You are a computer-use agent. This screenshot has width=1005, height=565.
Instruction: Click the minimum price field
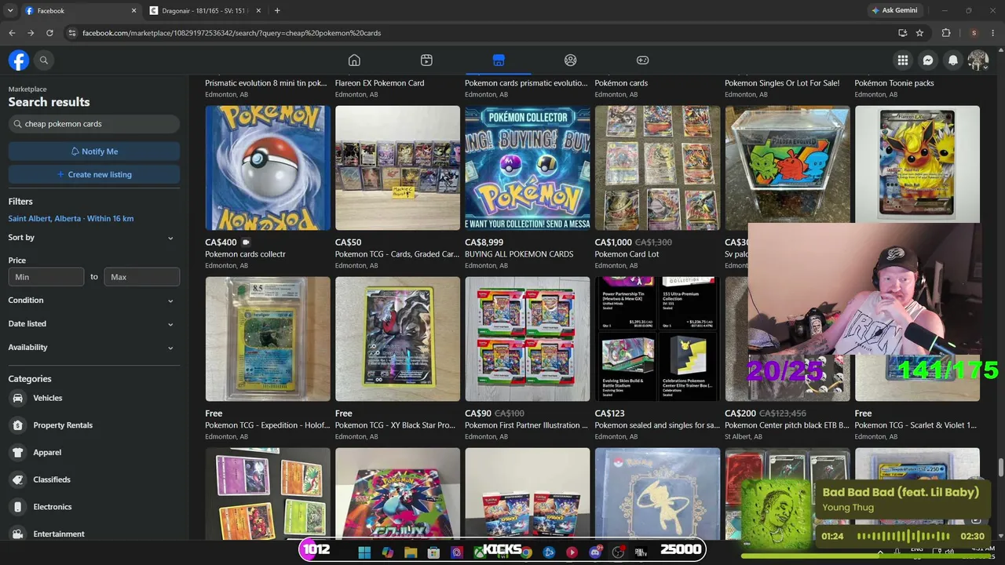(46, 277)
